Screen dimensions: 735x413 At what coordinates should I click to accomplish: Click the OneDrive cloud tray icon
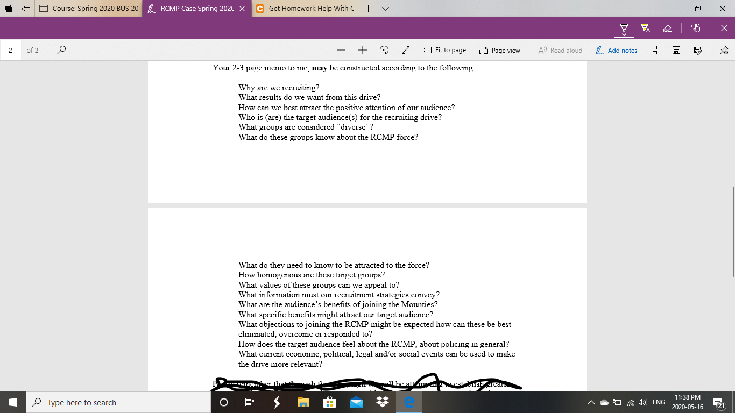[604, 402]
